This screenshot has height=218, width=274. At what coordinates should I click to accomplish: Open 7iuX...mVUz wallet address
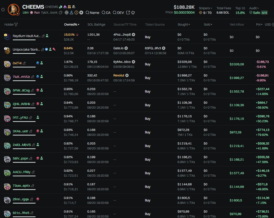click(21, 77)
